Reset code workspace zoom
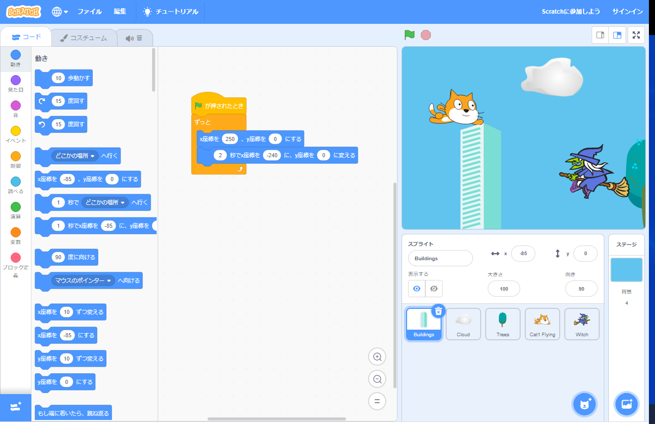655x424 pixels. coord(377,401)
